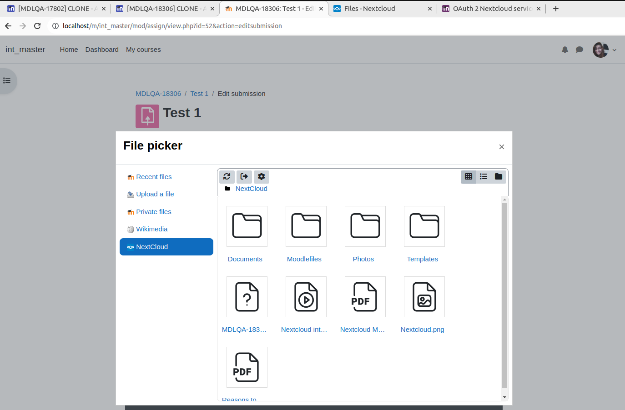
Task: Select the MDLQA-183… unknown file icon
Action: coord(247,297)
